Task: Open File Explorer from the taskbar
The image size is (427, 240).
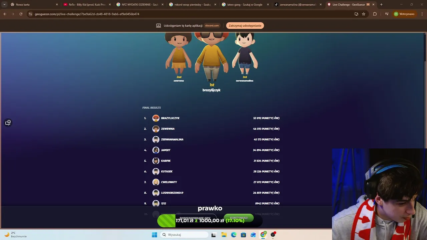Action: point(224,235)
